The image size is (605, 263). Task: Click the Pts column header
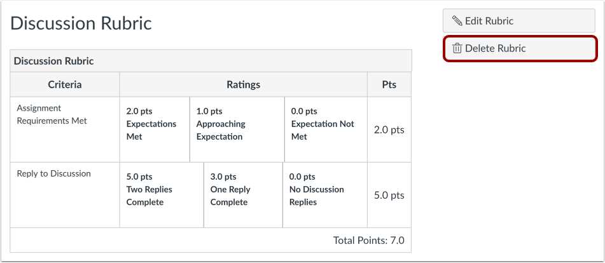click(x=389, y=84)
